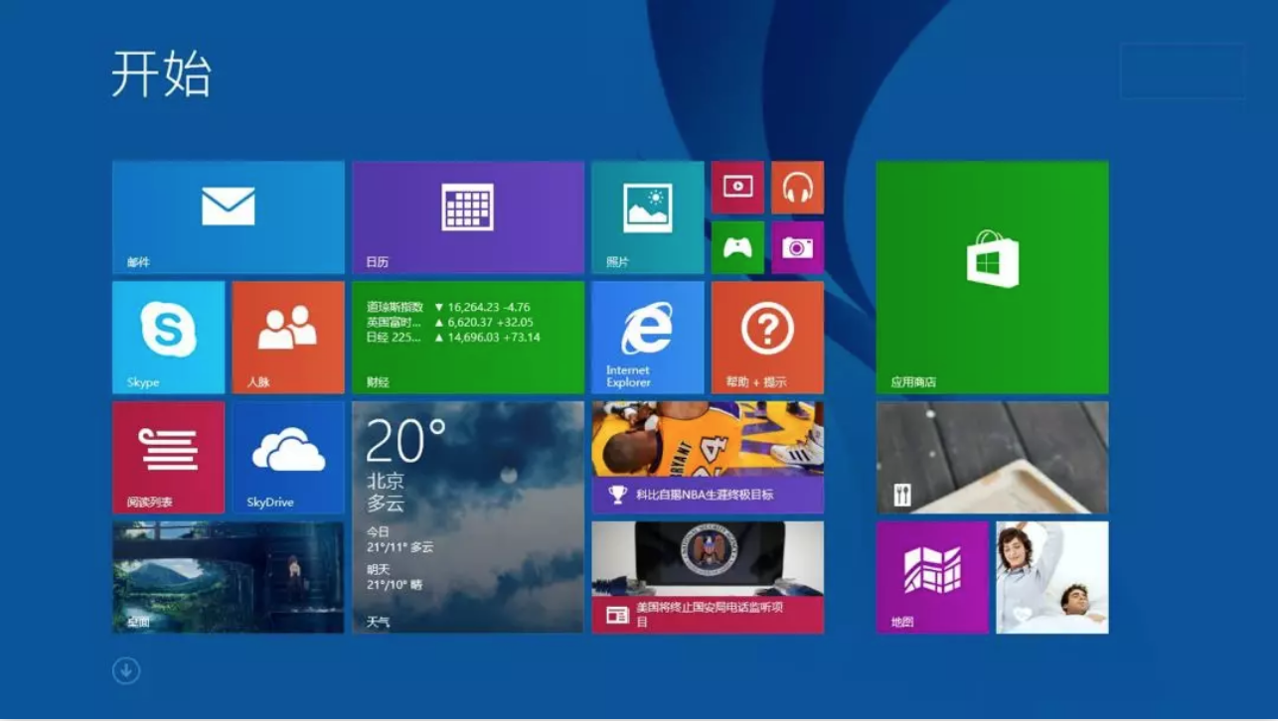The image size is (1278, 721).
Task: Open the Finance (财经) stock tile
Action: [x=468, y=338]
